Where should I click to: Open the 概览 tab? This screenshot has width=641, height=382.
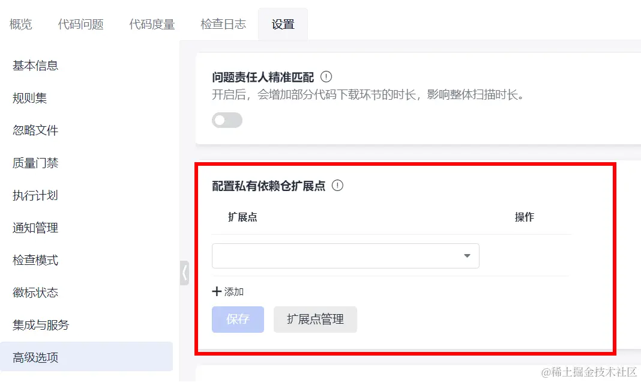tap(20, 24)
